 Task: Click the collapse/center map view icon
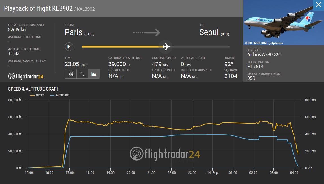point(71,74)
